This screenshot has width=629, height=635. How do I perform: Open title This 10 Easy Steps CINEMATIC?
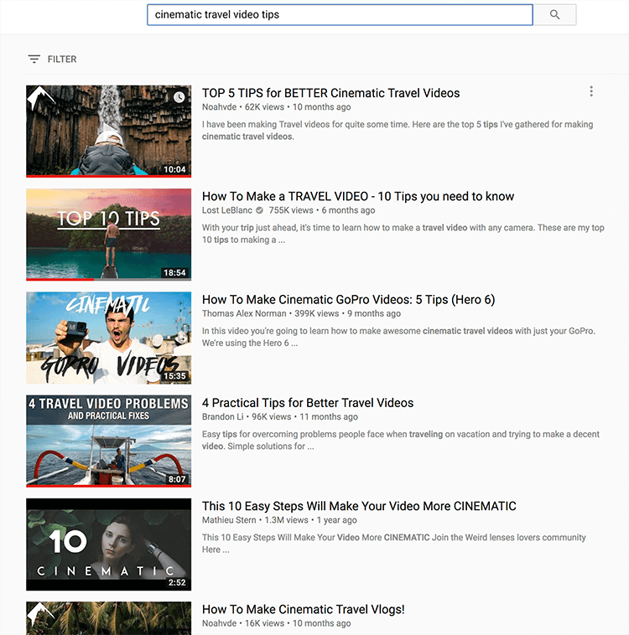point(359,506)
